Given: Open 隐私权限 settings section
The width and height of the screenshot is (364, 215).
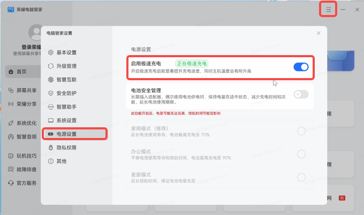Looking at the screenshot, I should click(x=66, y=148).
